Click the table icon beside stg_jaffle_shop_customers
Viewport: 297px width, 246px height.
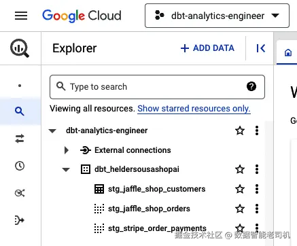pos(99,189)
